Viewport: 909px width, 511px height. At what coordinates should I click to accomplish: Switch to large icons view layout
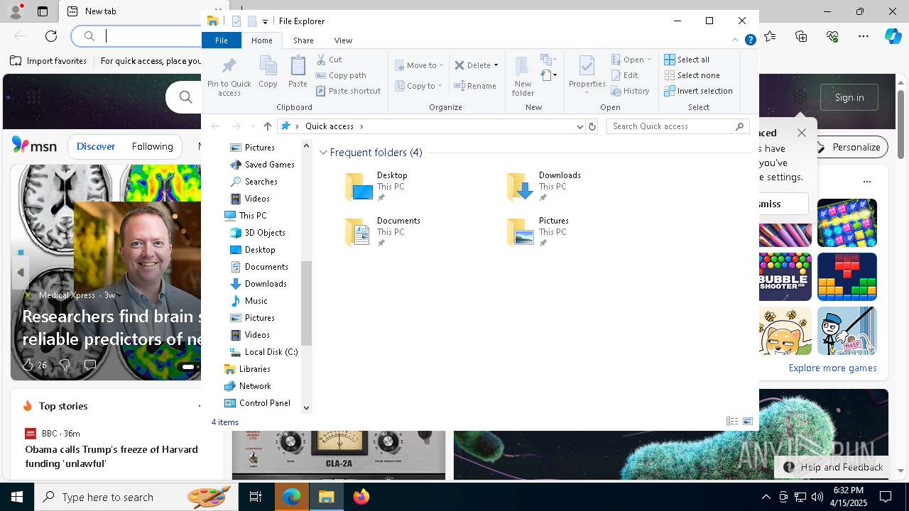748,422
